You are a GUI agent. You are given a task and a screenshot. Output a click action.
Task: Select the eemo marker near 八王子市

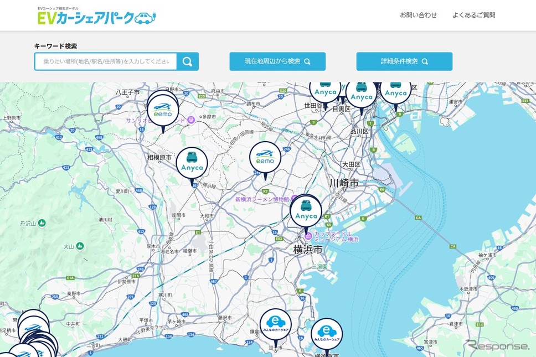point(163,111)
